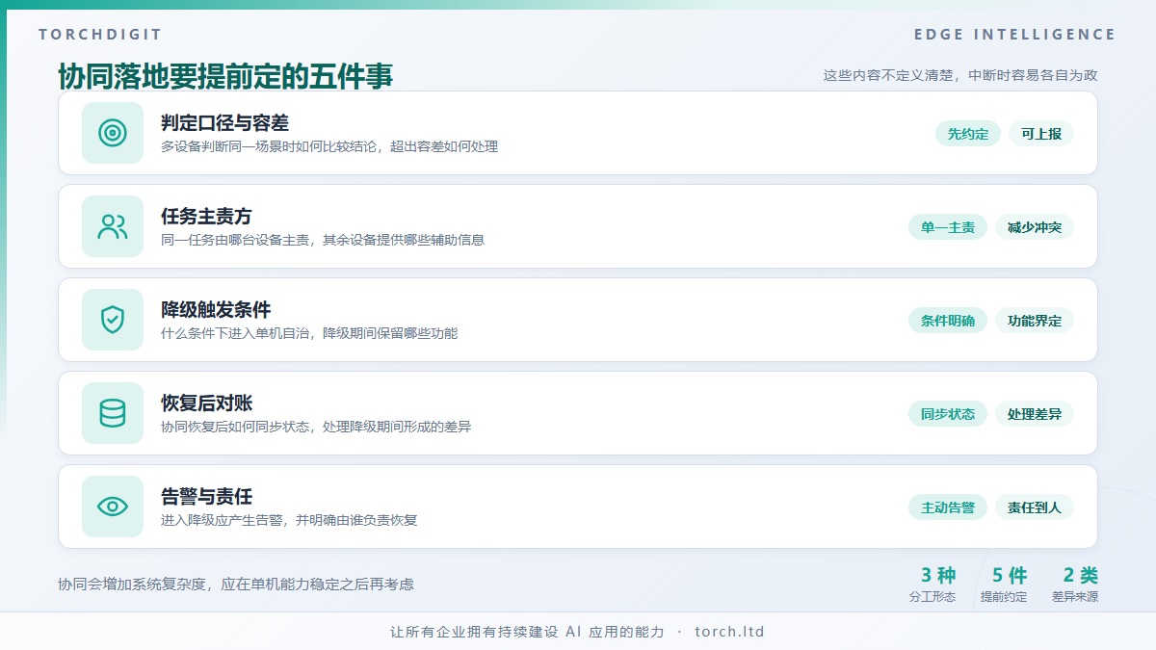Click the 2 类 statistic

tap(1080, 575)
